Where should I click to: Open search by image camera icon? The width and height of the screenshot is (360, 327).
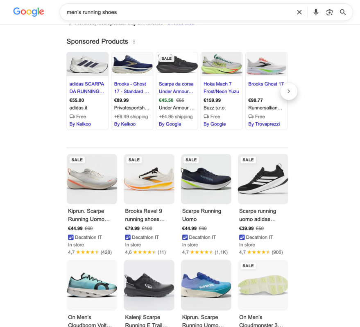pos(329,12)
